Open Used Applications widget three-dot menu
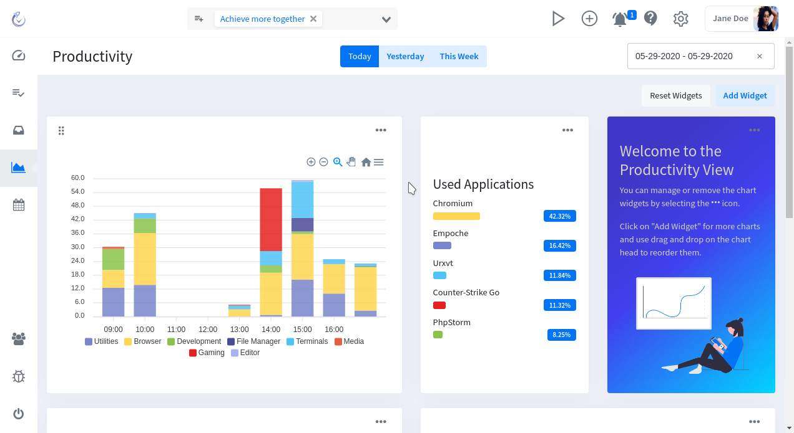This screenshot has width=794, height=433. (x=567, y=130)
